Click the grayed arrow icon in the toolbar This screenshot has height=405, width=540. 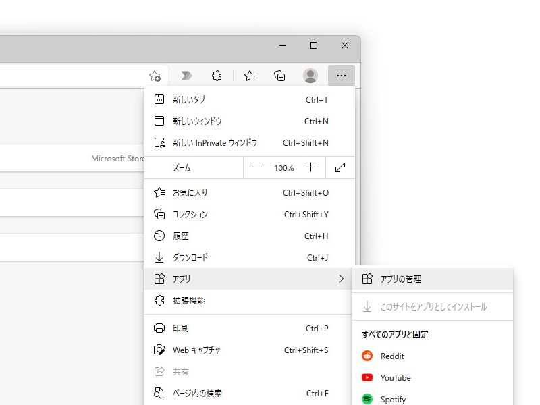186,76
